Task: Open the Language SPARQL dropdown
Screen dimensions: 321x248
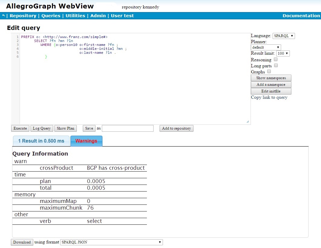Action: pyautogui.click(x=284, y=36)
